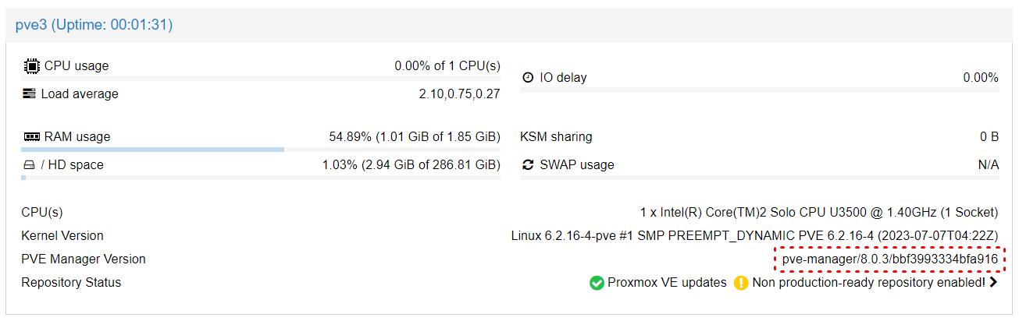1019x321 pixels.
Task: Click the CPU usage progress bar
Action: [x=261, y=79]
